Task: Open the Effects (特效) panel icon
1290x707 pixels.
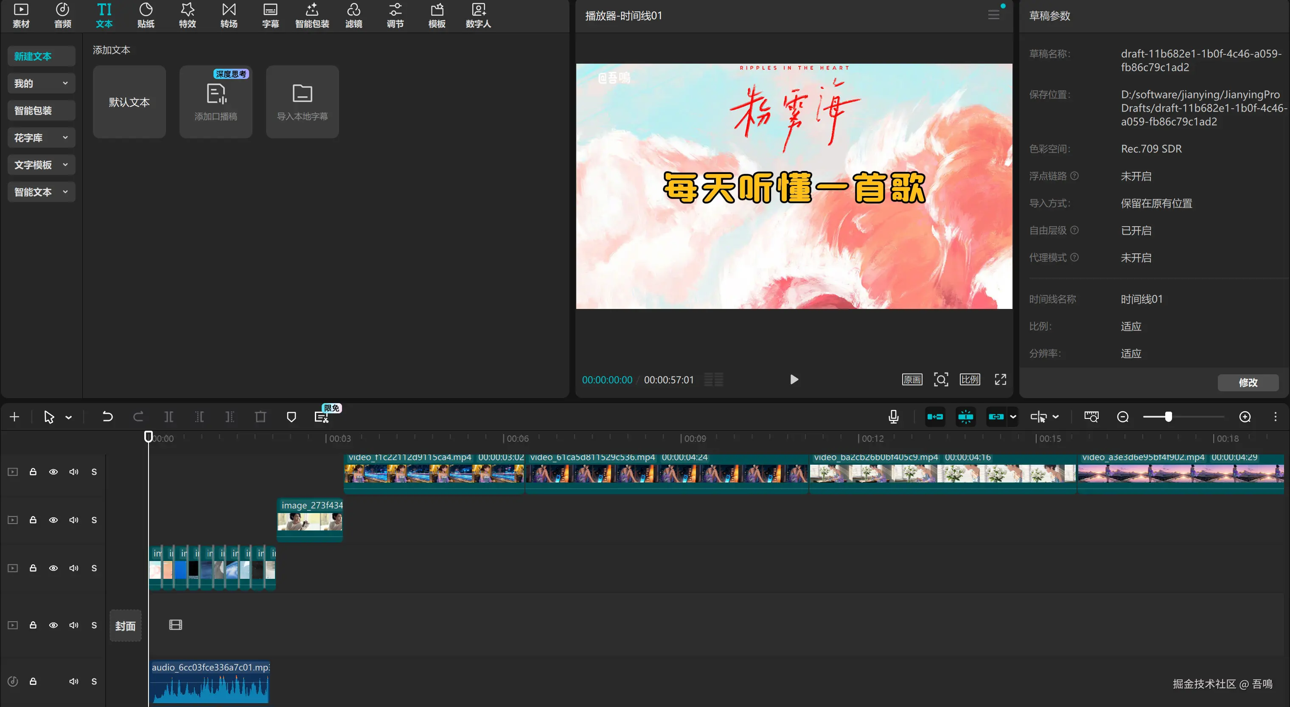Action: tap(187, 15)
